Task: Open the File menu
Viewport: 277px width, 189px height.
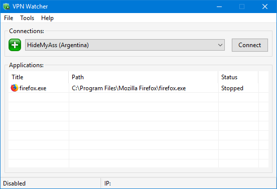Action: tap(9, 18)
